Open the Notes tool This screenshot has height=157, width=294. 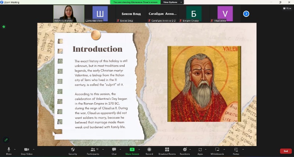click(236, 151)
